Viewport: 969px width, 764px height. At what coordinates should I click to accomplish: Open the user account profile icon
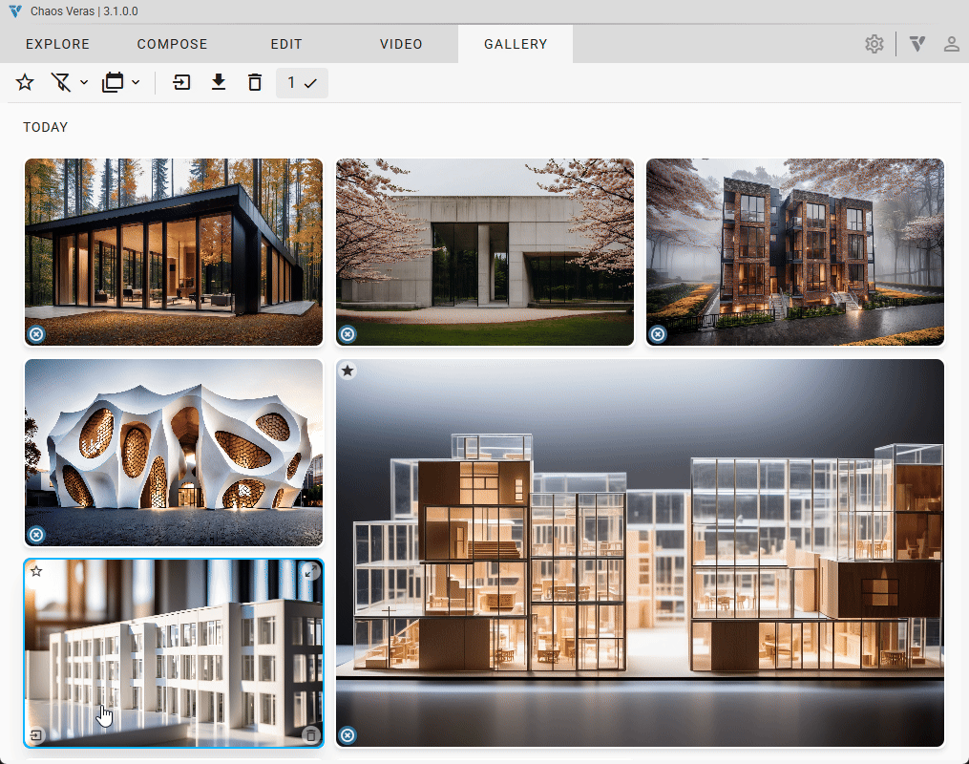[x=951, y=44]
